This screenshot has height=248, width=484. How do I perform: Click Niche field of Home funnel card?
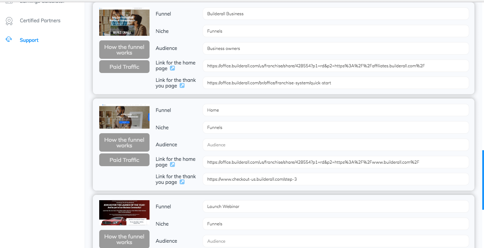336,128
